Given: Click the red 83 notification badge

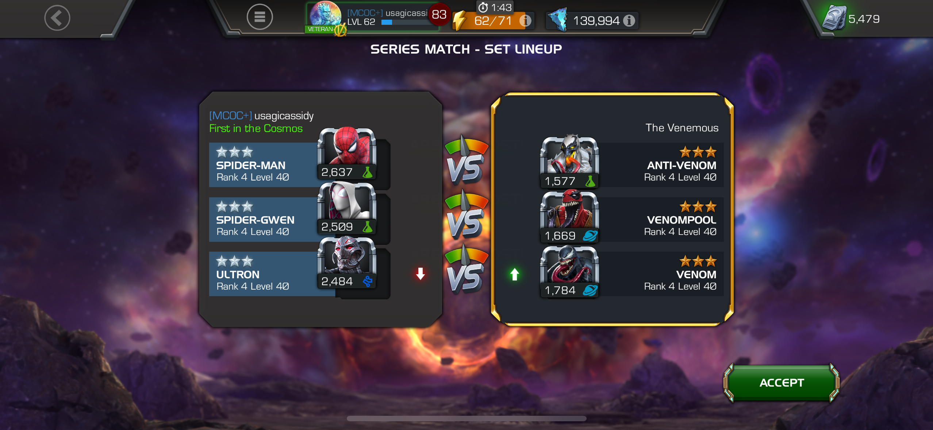Looking at the screenshot, I should (439, 15).
